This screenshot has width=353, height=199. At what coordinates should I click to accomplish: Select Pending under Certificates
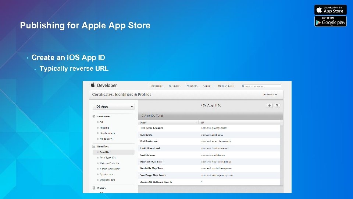(x=104, y=128)
